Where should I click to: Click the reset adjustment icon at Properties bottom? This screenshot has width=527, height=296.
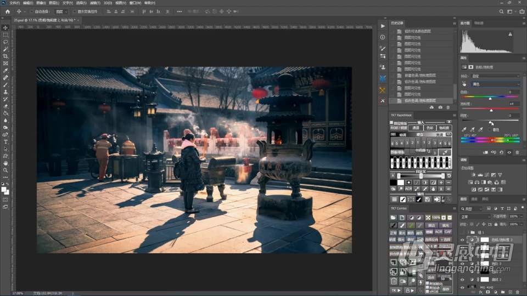[501, 152]
